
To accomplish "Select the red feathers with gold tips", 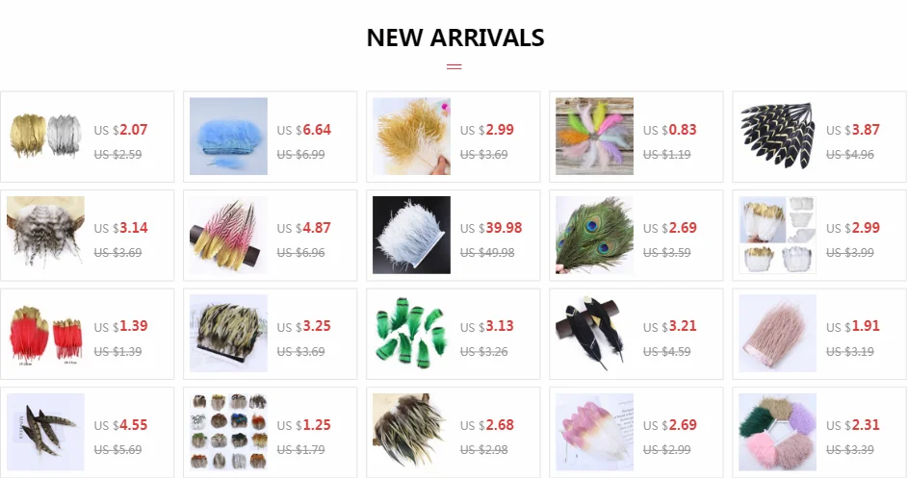I will pos(45,334).
